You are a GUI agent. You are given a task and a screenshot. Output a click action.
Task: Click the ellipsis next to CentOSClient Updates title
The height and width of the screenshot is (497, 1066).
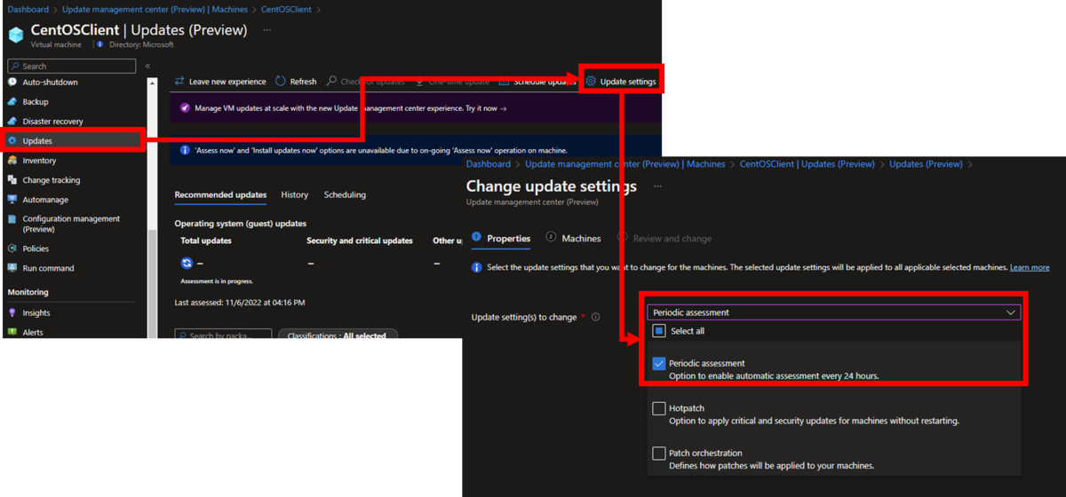click(266, 30)
